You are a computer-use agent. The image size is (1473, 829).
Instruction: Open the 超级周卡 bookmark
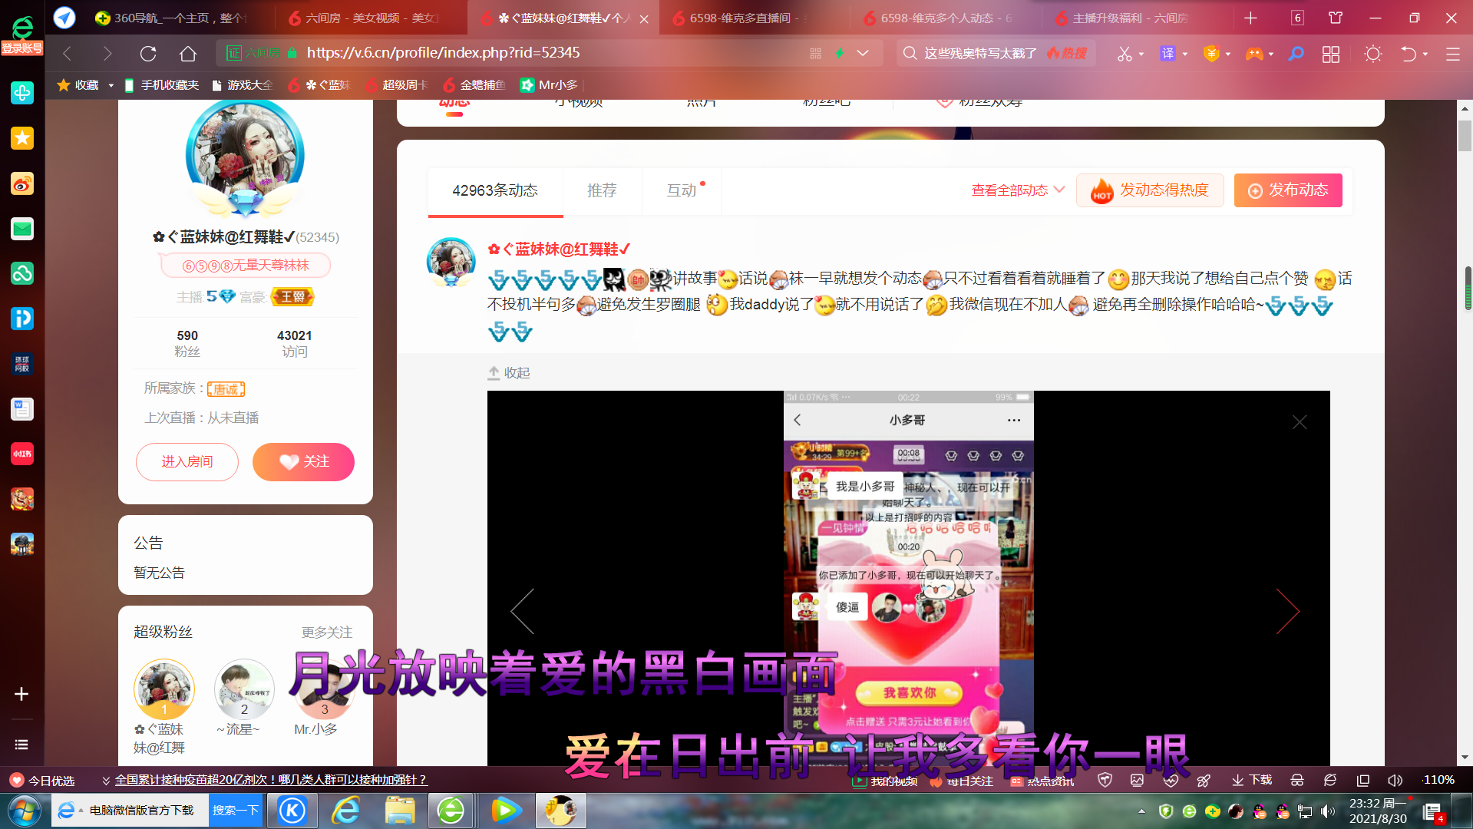point(397,85)
